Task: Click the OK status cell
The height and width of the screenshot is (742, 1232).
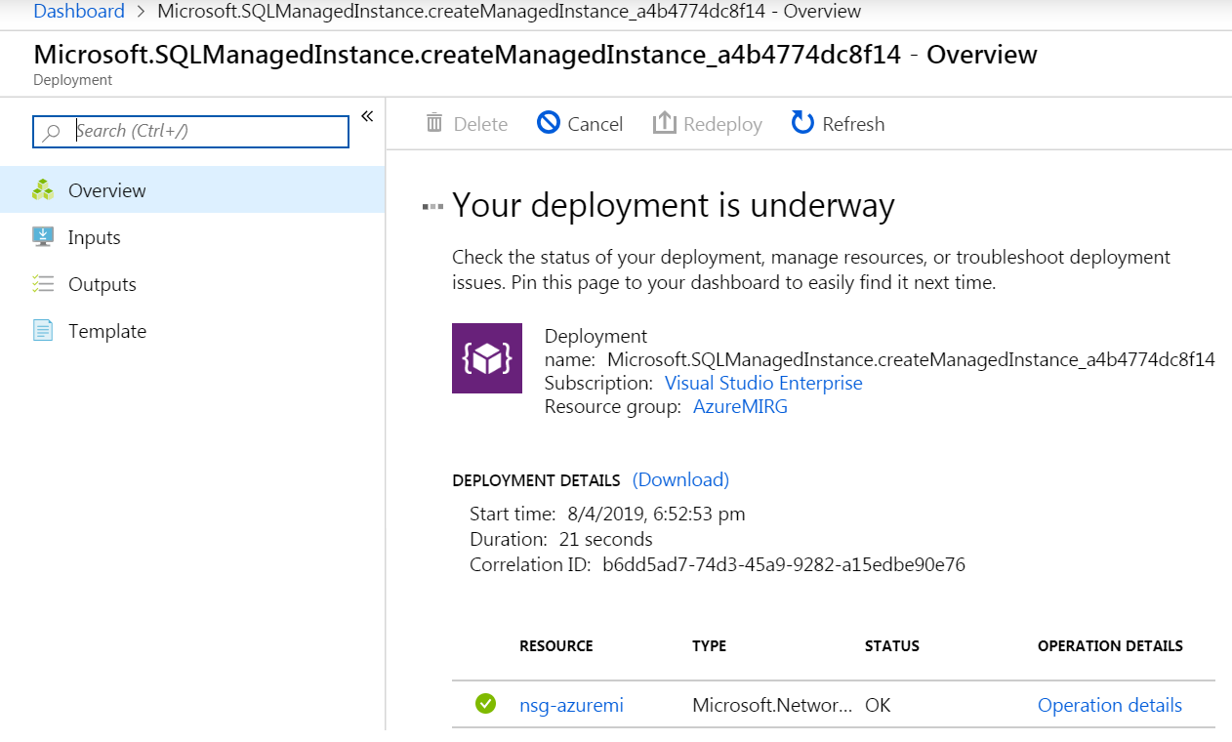Action: pos(878,705)
